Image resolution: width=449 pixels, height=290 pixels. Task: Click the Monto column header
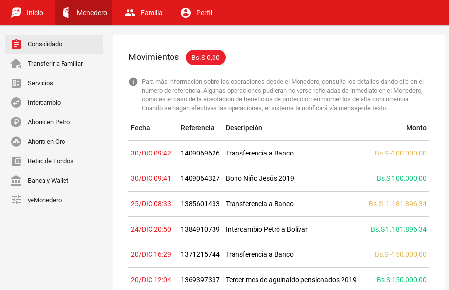click(x=416, y=128)
